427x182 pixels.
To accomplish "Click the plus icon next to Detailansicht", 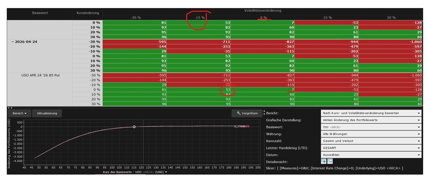I will [324, 161].
